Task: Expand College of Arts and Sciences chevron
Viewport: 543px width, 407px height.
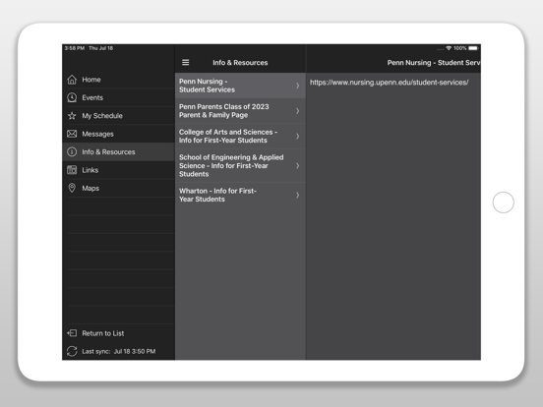Action: click(x=297, y=136)
